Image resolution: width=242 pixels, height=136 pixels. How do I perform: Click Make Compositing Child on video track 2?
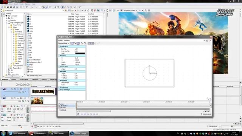pyautogui.click(x=28, y=101)
